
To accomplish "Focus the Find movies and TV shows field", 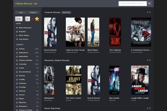I will [132, 4].
